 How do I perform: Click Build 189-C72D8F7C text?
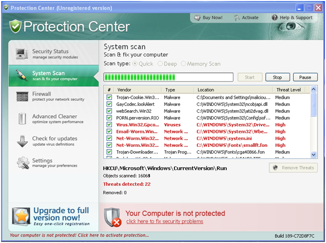tap(294, 236)
